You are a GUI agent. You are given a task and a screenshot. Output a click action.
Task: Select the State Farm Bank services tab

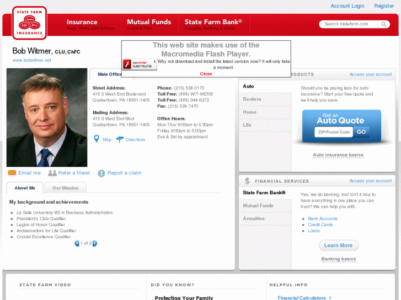tap(265, 193)
